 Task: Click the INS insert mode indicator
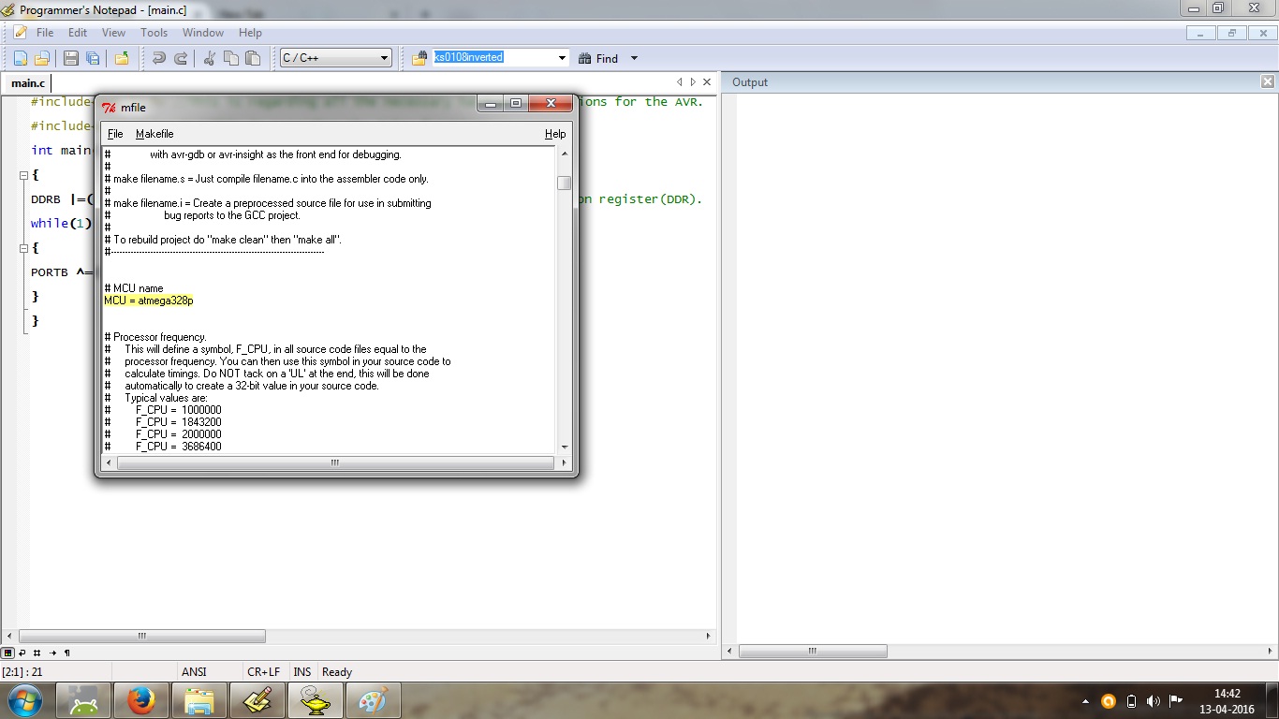[302, 671]
